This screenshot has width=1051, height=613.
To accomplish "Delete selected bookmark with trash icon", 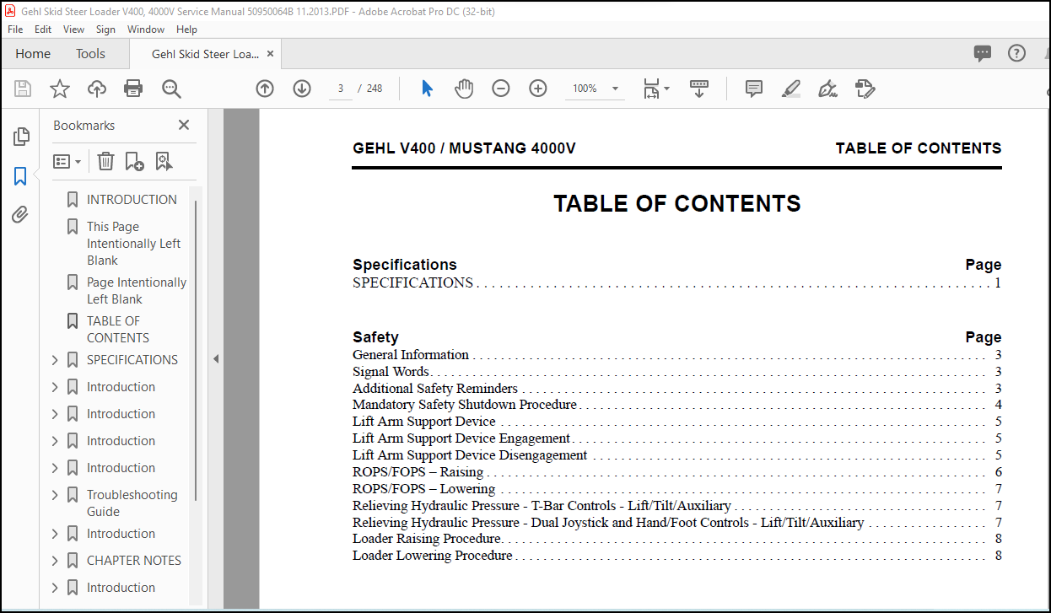I will pos(105,161).
